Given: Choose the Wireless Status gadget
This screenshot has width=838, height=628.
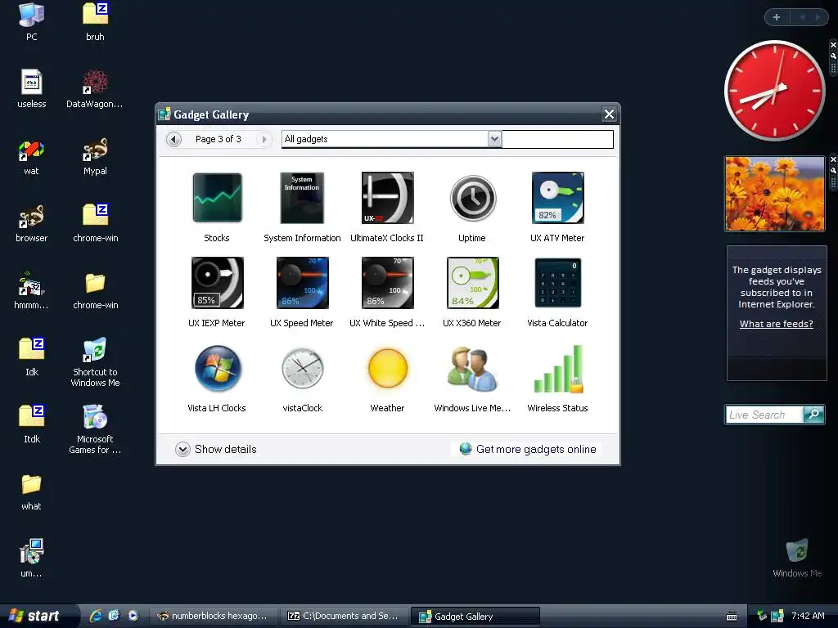Looking at the screenshot, I should click(558, 369).
